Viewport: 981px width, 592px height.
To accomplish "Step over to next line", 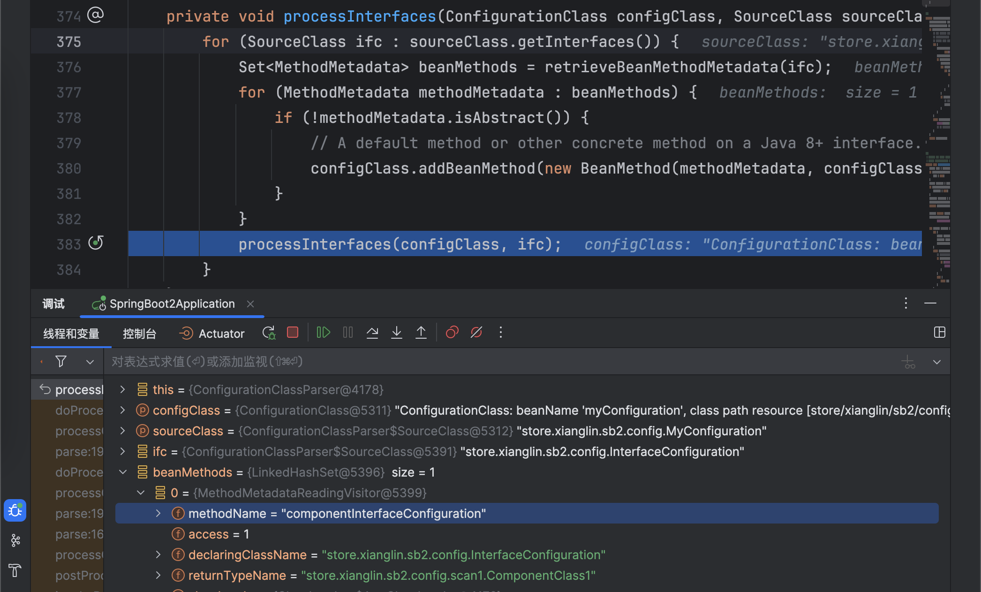I will (372, 333).
